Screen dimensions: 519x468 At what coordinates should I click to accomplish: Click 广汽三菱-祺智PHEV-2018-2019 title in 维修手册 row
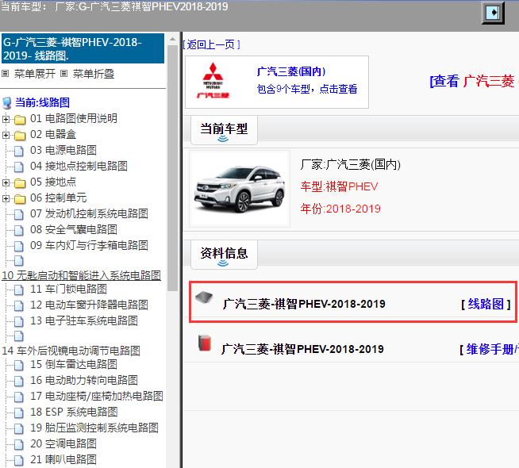(302, 349)
